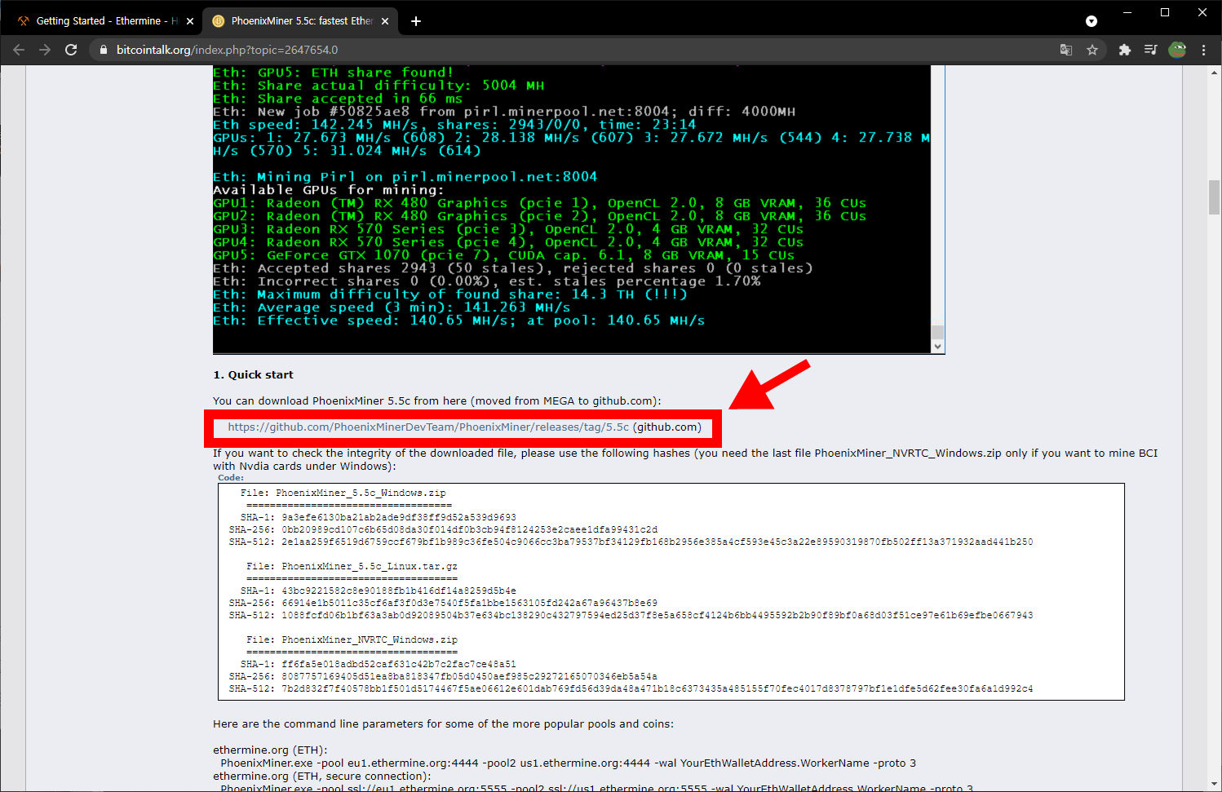
Task: Click 'Here are the command line parameters' sentence
Action: (443, 723)
